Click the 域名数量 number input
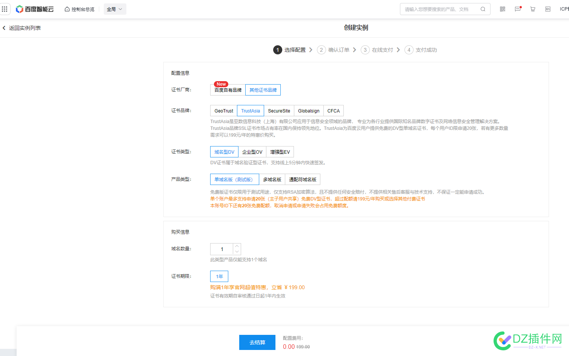The height and width of the screenshot is (356, 569). (222, 249)
